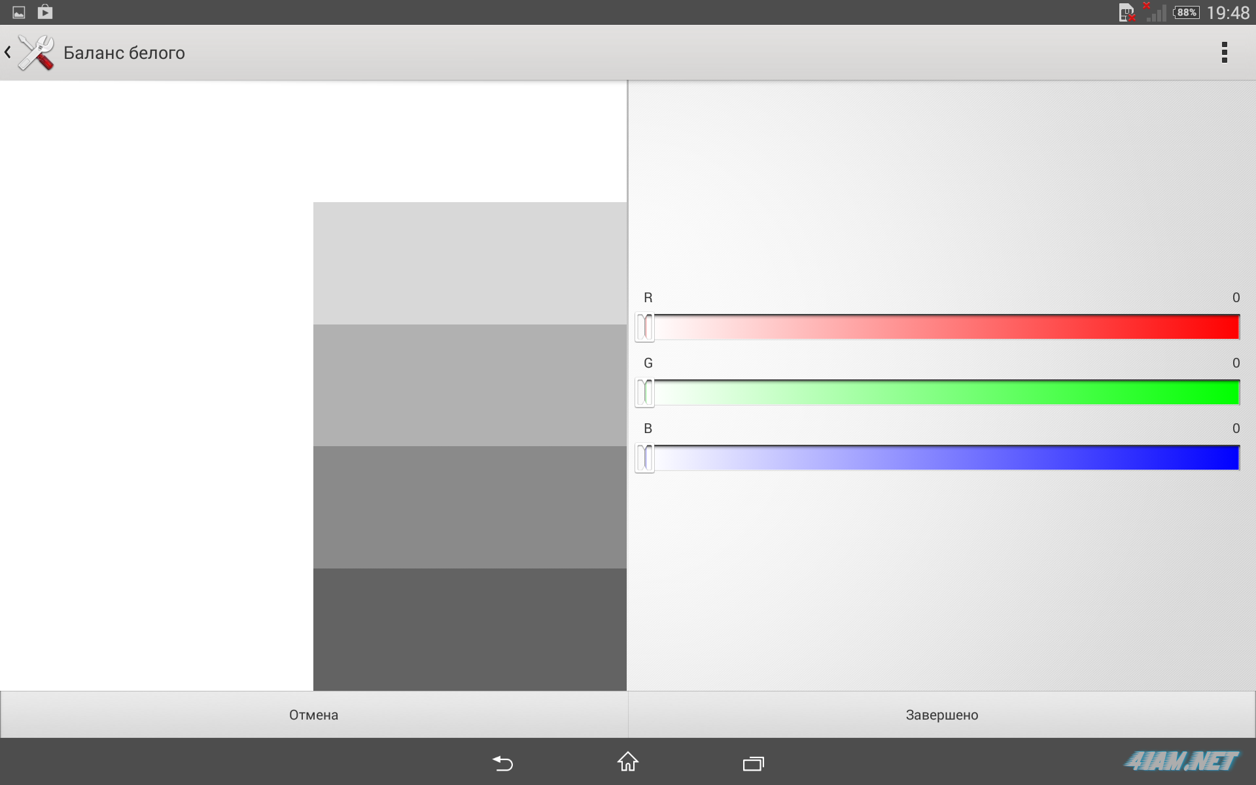1256x785 pixels.
Task: Tap the Баланс белого title text
Action: 124,53
